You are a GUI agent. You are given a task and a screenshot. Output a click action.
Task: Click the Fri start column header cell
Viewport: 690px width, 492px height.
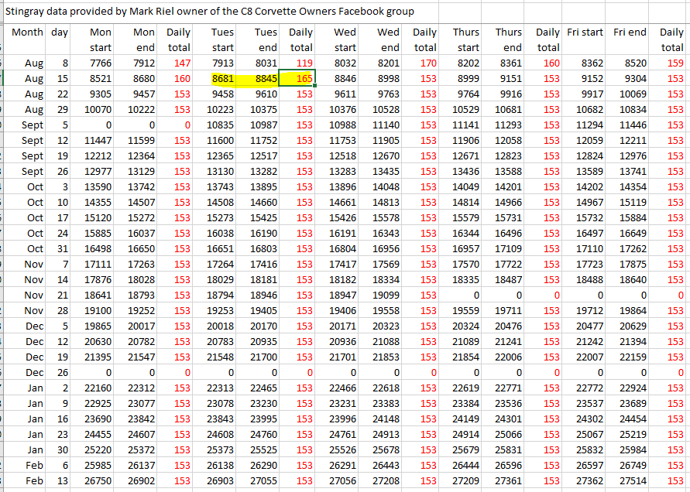(x=585, y=32)
